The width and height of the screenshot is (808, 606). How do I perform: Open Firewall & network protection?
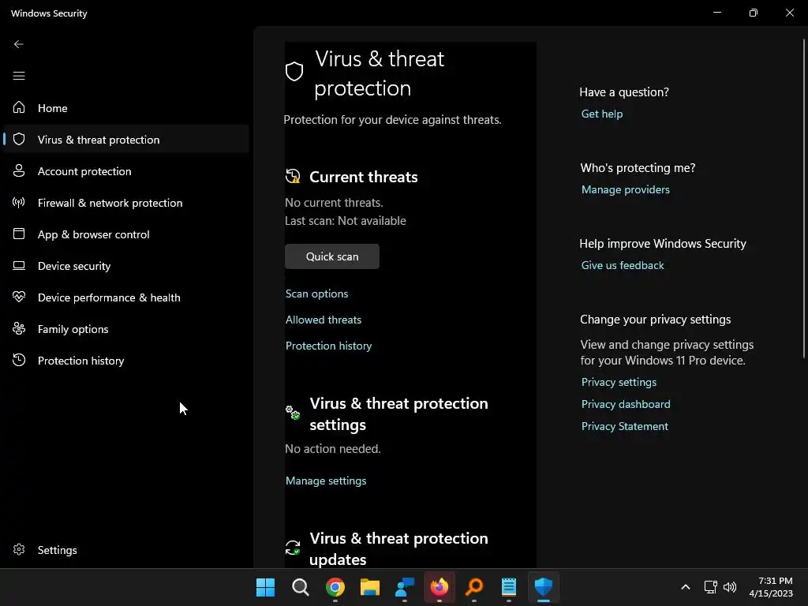(x=125, y=203)
